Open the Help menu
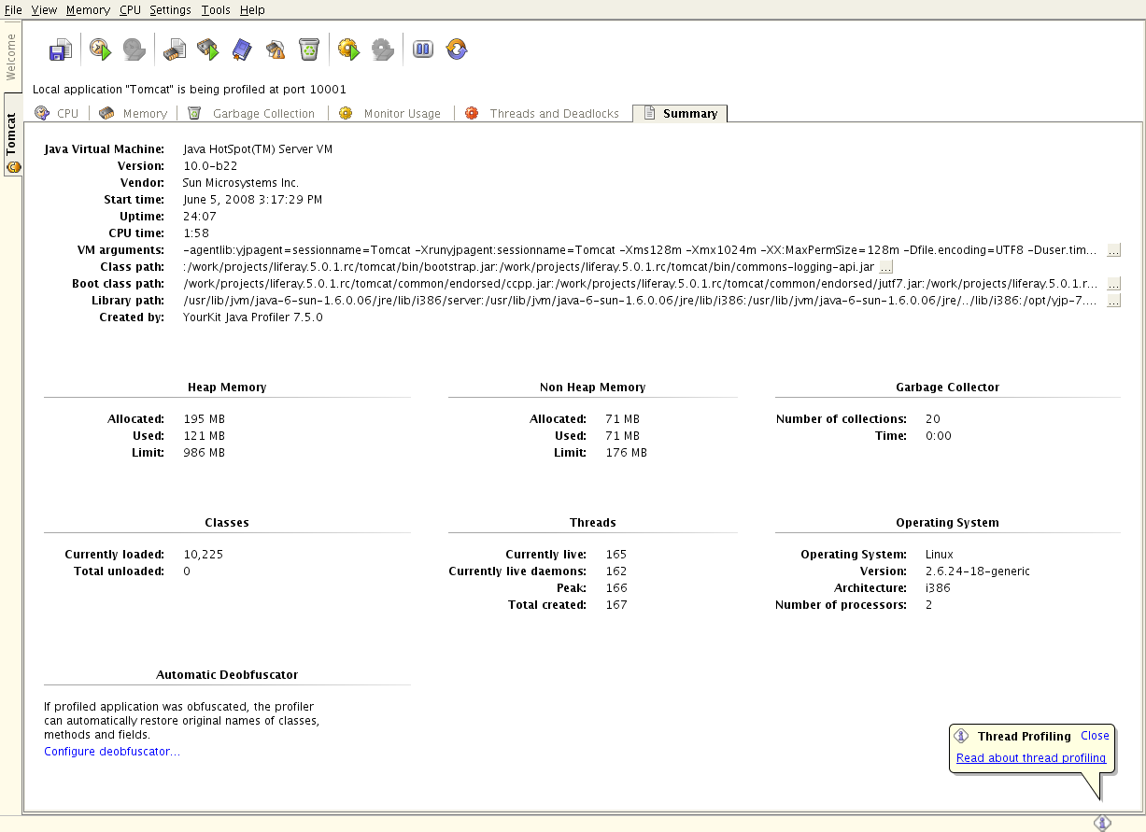The image size is (1146, 832). [x=252, y=9]
